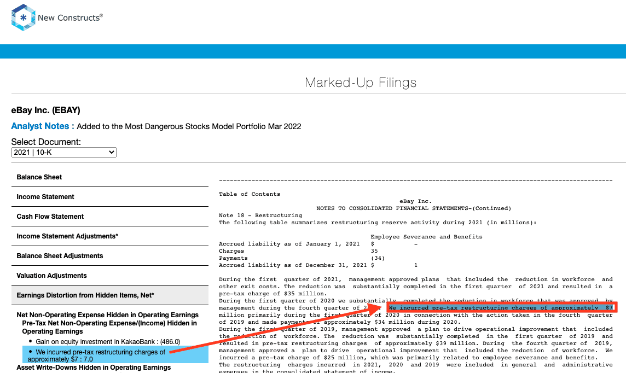
Task: Click NOTES TO CONSOLIDATED FINANCIAL STATEMENTS-(Continued) line
Action: point(414,208)
